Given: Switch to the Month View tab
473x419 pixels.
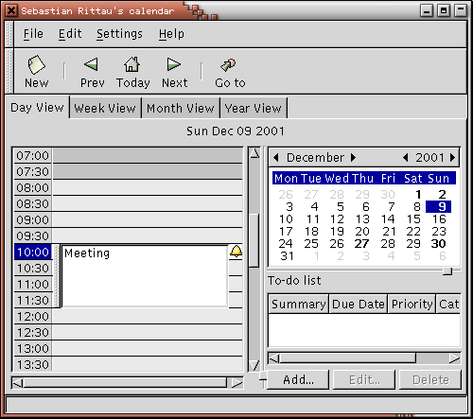Looking at the screenshot, I should tap(181, 108).
